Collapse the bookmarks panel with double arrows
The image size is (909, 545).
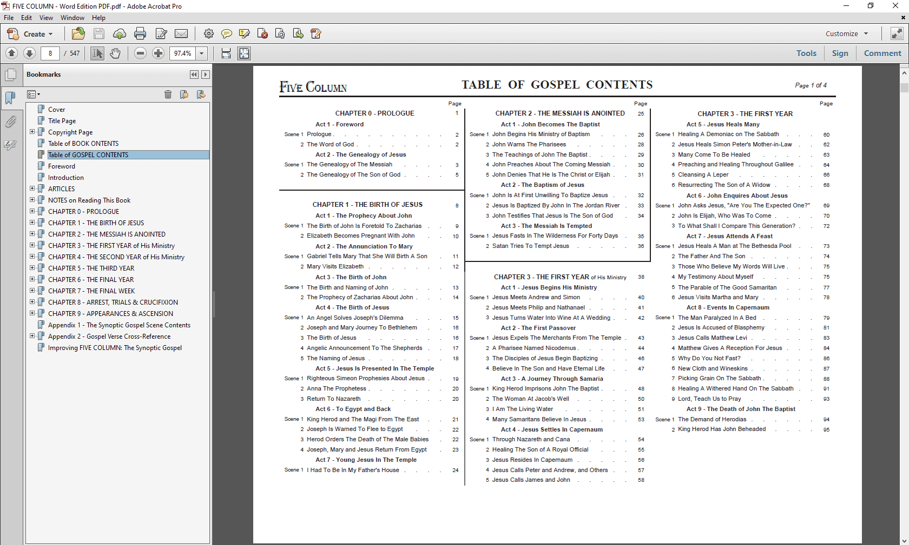tap(194, 75)
